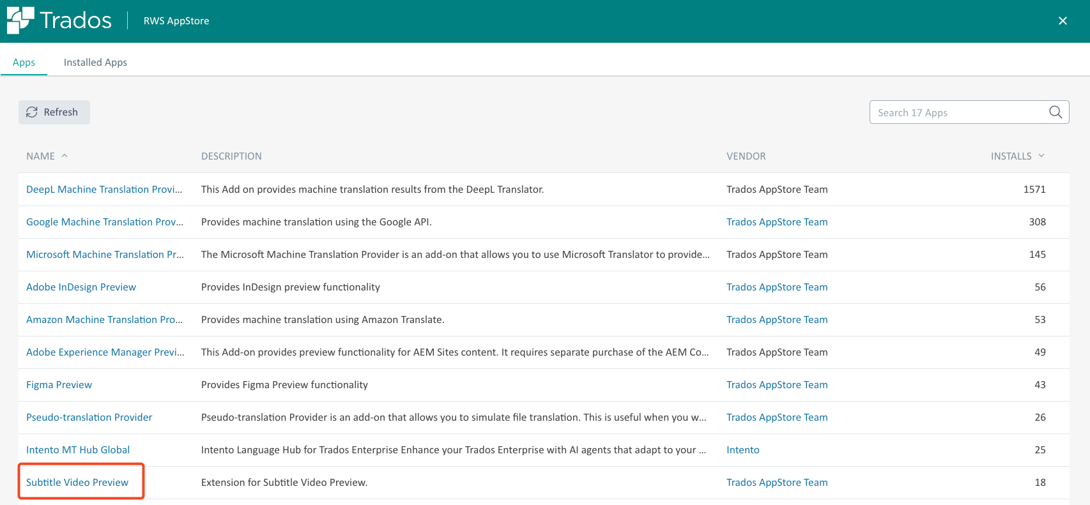
Task: Click the install count 308
Action: point(1038,222)
